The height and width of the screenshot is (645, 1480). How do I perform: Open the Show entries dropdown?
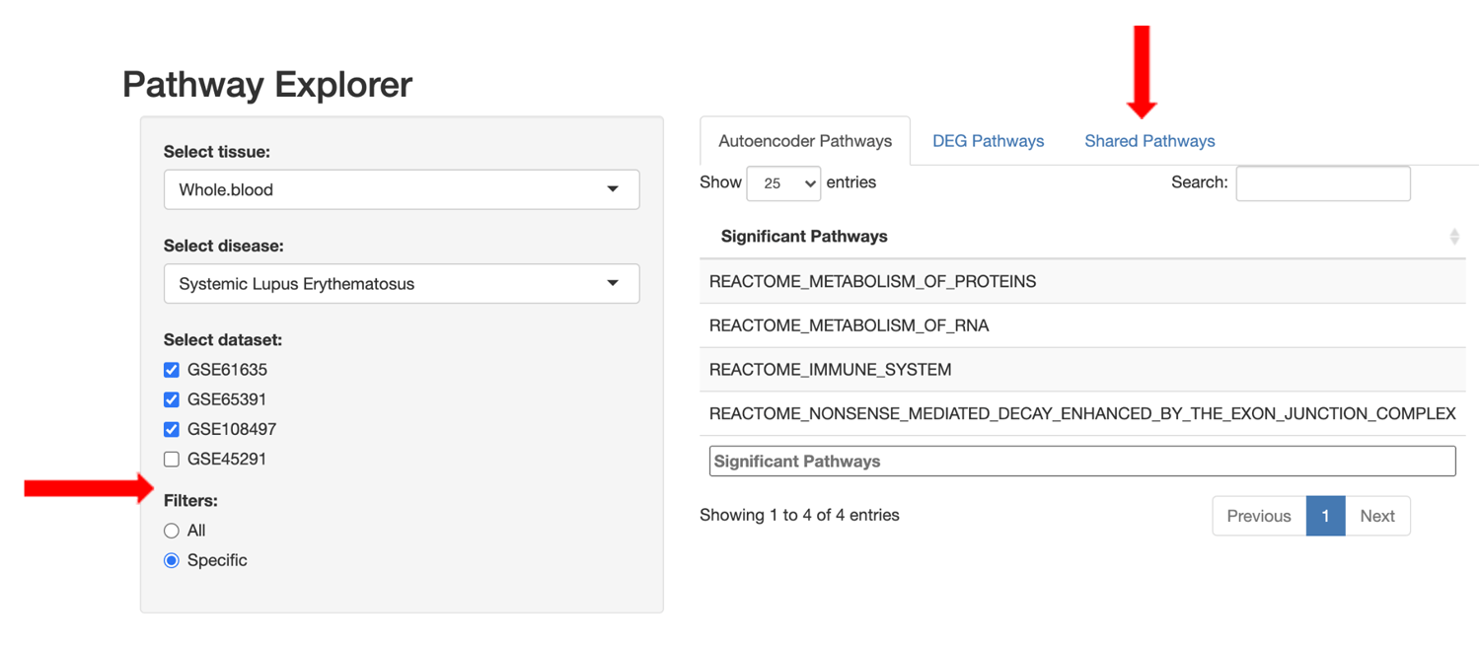pos(783,183)
